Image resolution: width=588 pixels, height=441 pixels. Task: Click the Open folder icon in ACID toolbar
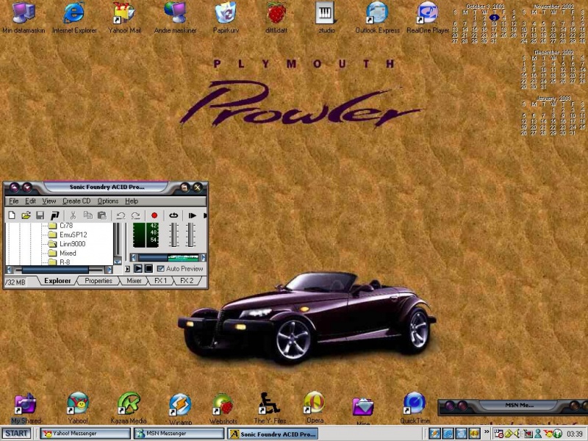[26, 215]
